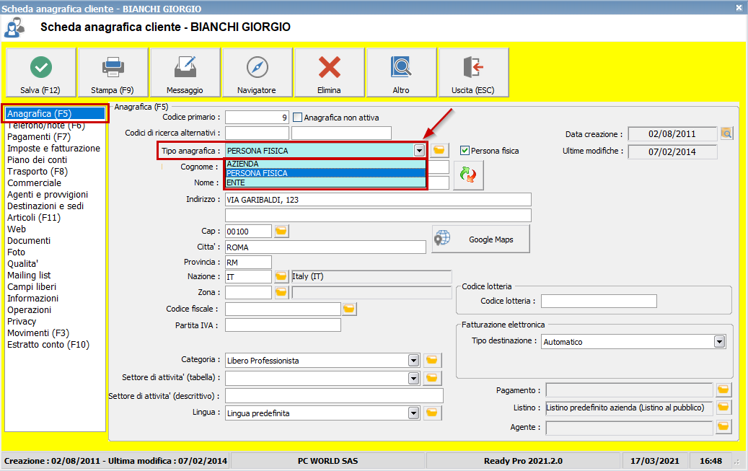The height and width of the screenshot is (471, 748).
Task: Click the Codice primario field
Action: coord(257,117)
